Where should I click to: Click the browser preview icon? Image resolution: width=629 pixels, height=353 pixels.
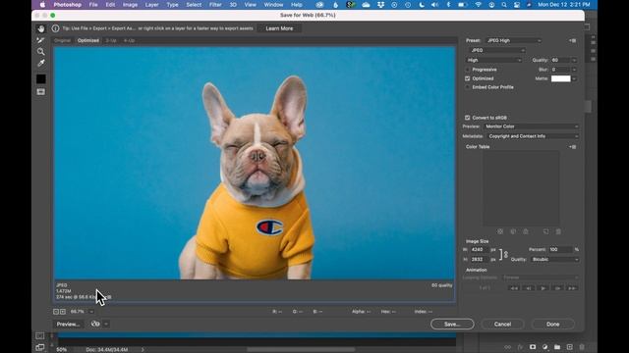95,324
